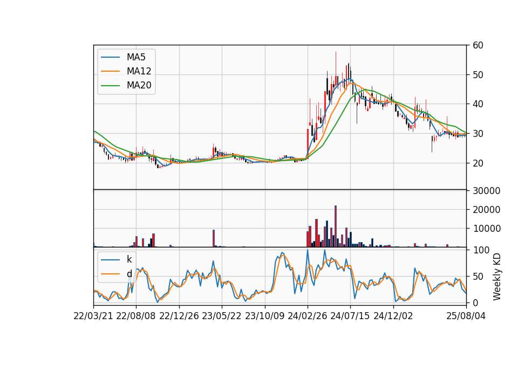Click the 25/08/04 date tick label
Image resolution: width=518 pixels, height=372 pixels.
click(x=466, y=316)
